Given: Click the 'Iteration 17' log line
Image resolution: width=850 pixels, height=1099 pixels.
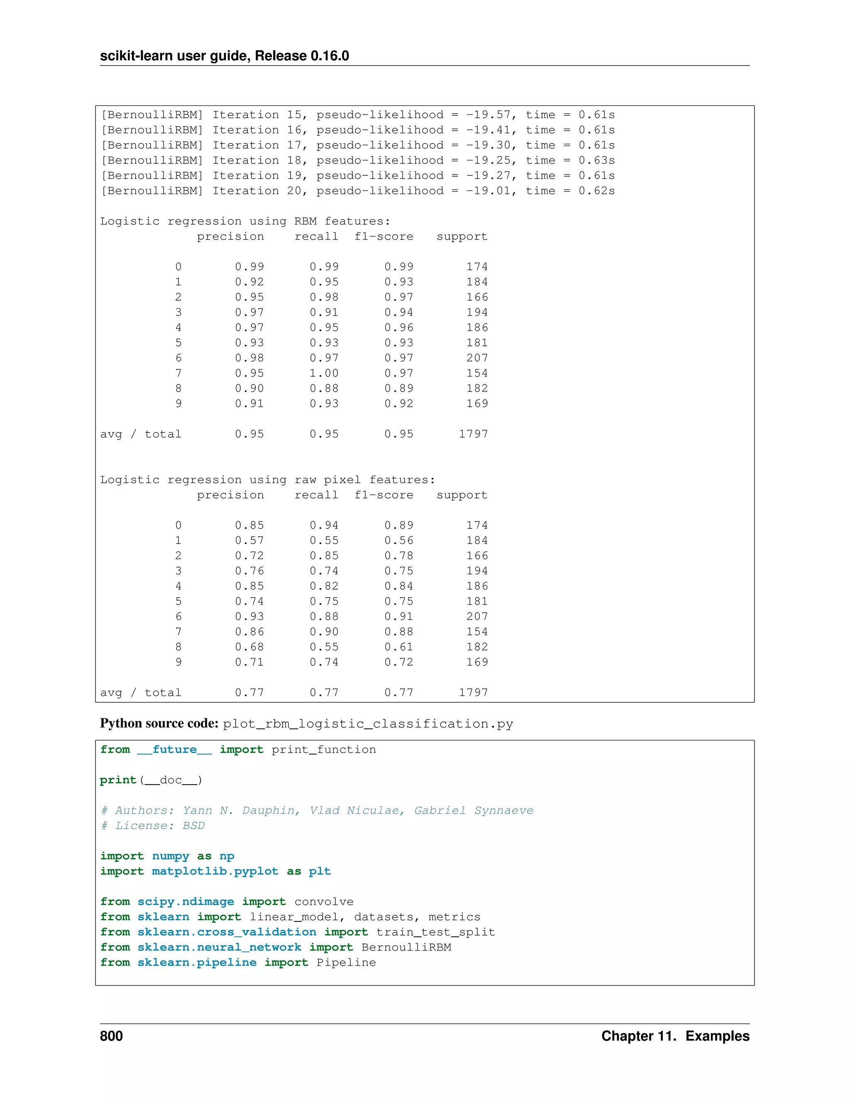Looking at the screenshot, I should coord(357,145).
